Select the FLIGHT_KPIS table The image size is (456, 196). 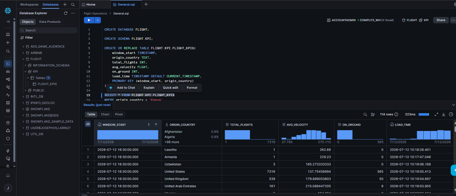47,84
